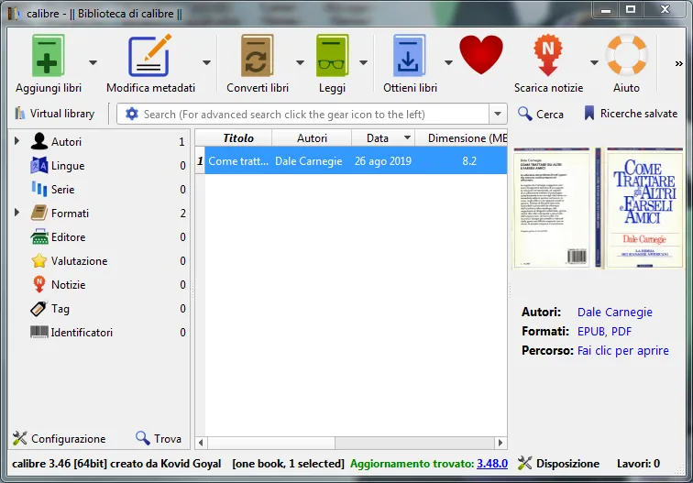This screenshot has width=693, height=483.
Task: Open the EPUB format link
Action: [590, 332]
